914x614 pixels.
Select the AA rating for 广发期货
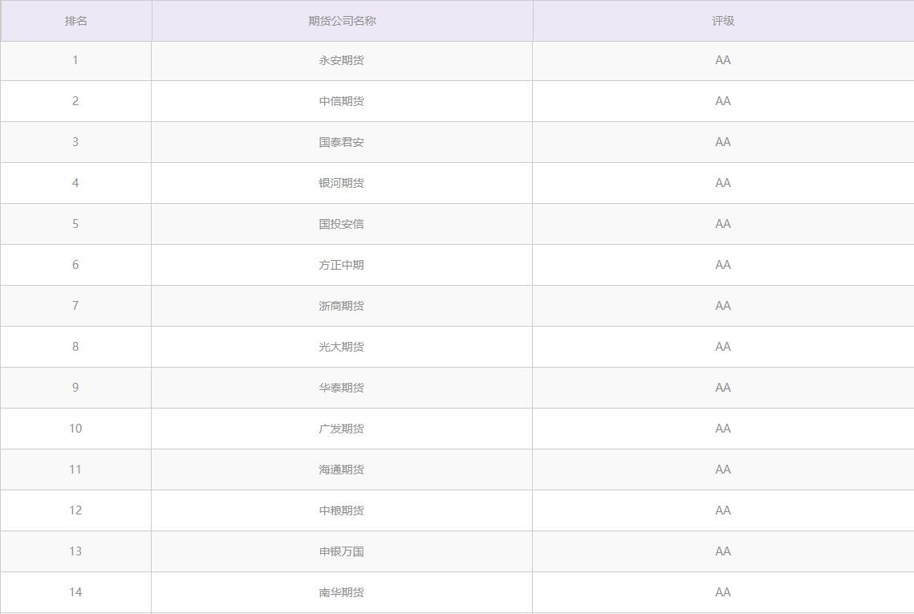tap(723, 428)
